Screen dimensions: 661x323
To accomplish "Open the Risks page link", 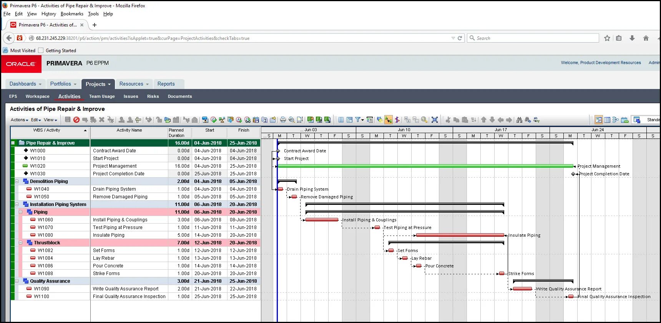I will click(x=153, y=96).
